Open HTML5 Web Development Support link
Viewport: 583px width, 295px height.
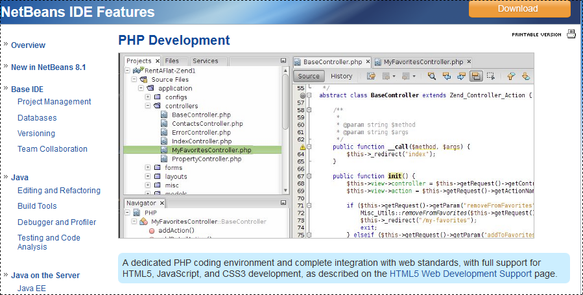coord(460,274)
